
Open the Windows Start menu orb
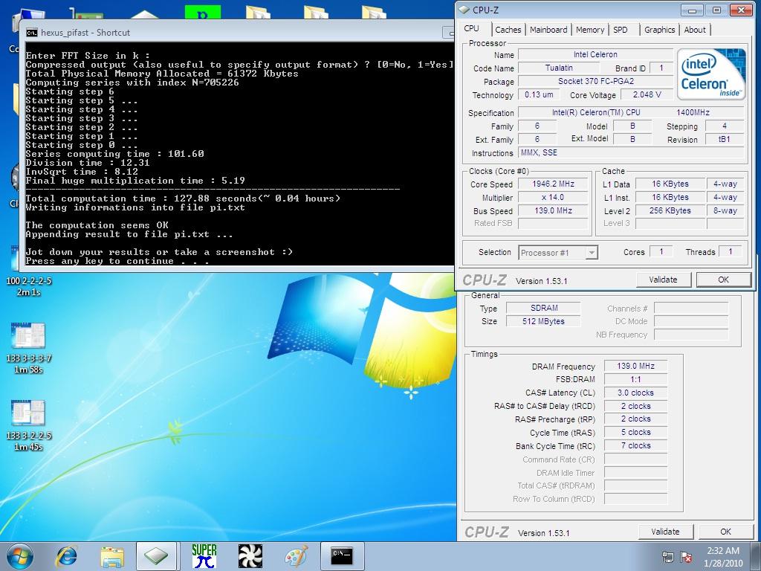pyautogui.click(x=19, y=556)
